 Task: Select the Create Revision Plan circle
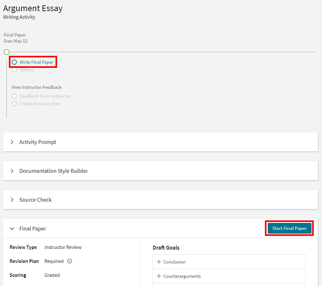tap(14, 104)
